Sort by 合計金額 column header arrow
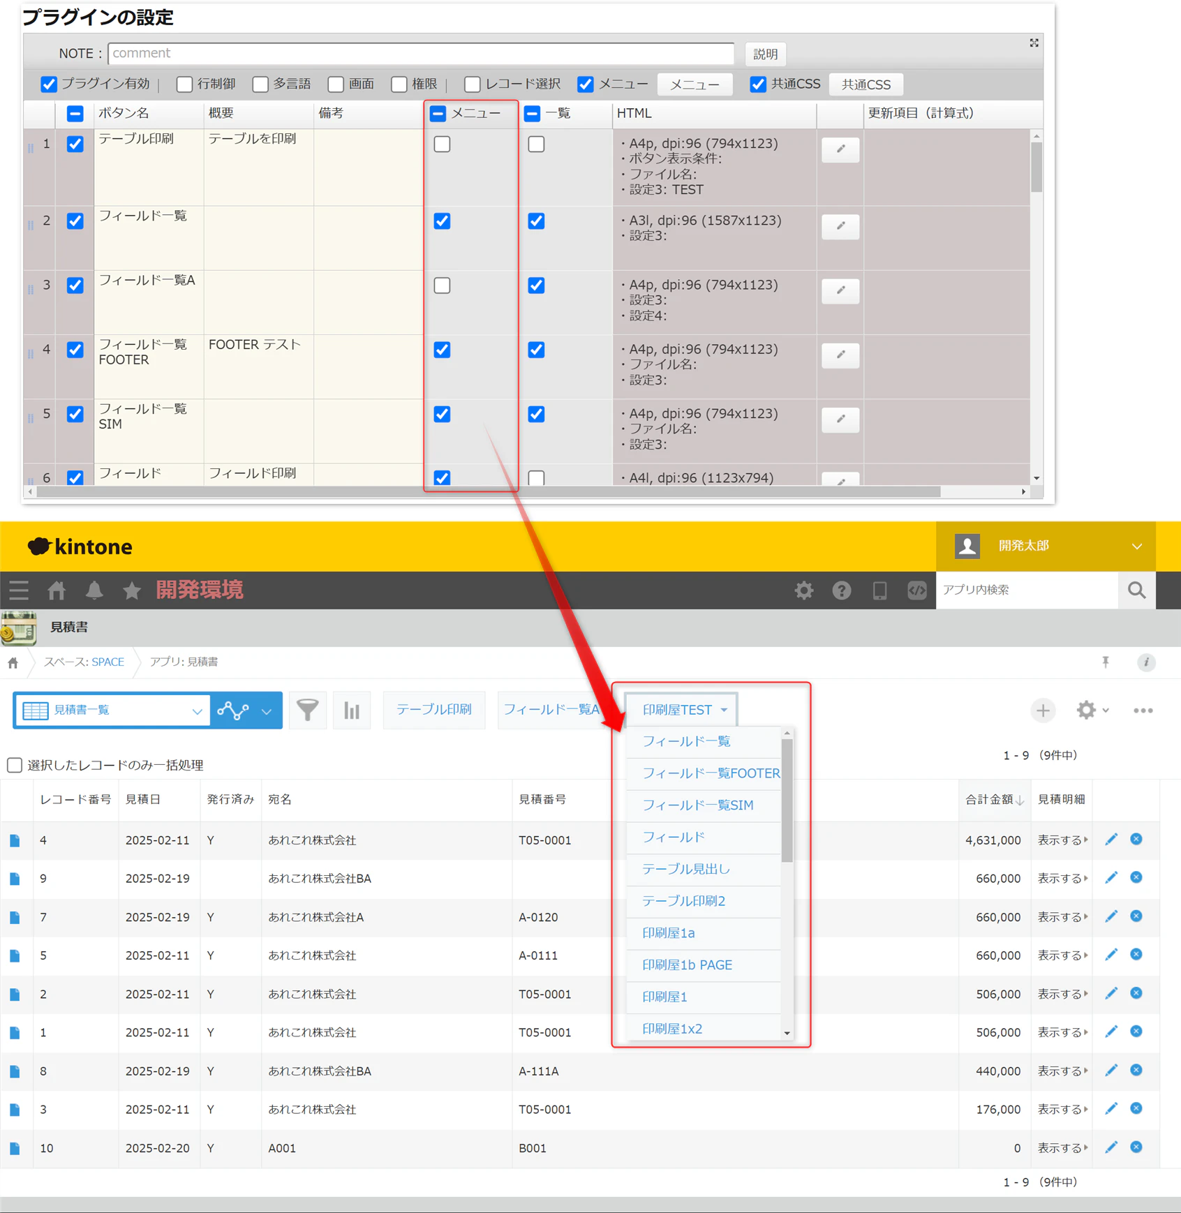This screenshot has width=1181, height=1213. tap(1020, 801)
